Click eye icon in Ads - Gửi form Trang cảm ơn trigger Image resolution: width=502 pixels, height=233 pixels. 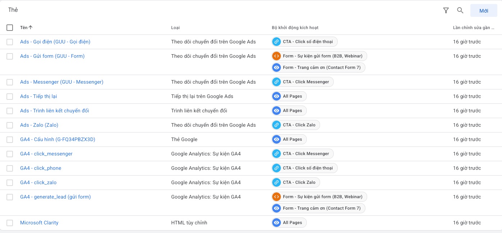point(277,67)
